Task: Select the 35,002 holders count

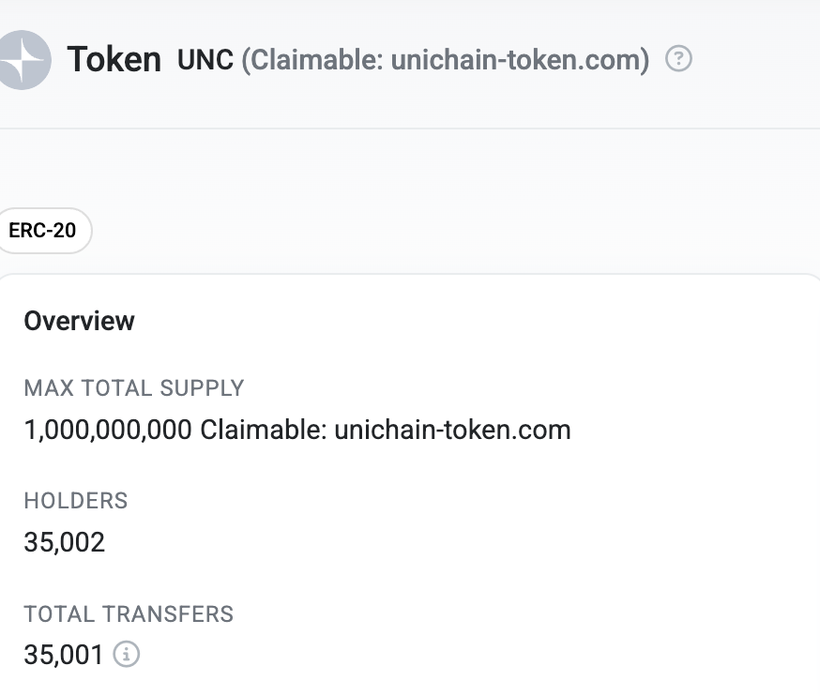Action: (x=64, y=542)
